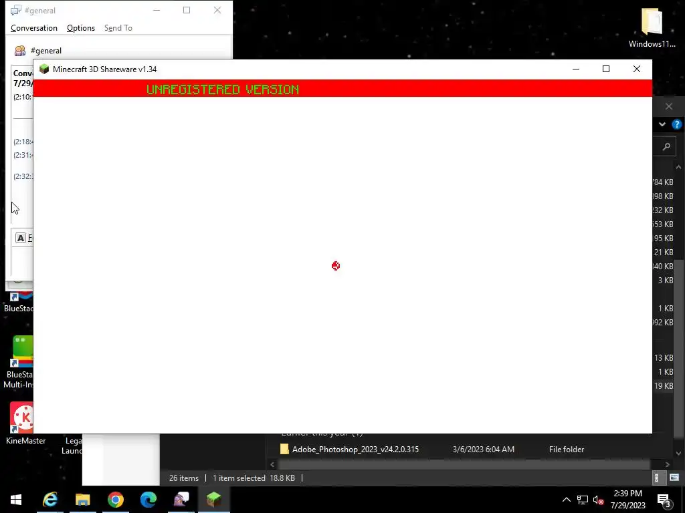This screenshot has height=513, width=685.
Task: Open the BlueStacks desktop shortcut
Action: 18,301
